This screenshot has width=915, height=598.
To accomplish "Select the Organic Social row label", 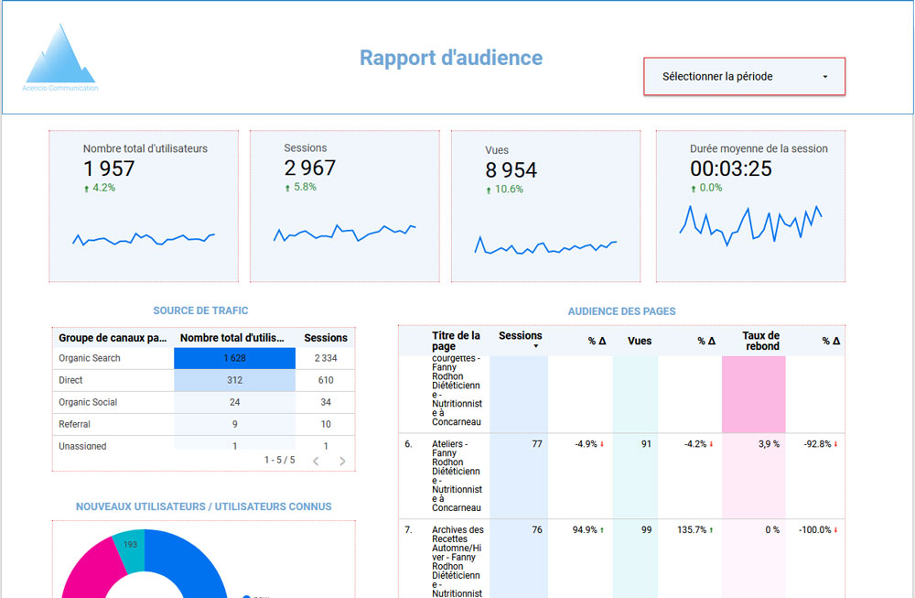I will pyautogui.click(x=88, y=402).
